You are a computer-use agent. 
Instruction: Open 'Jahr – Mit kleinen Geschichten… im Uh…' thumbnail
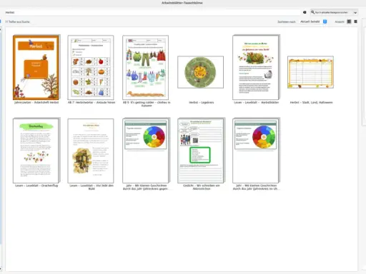(x=256, y=151)
